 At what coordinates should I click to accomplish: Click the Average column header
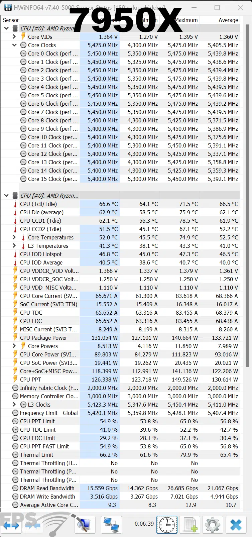pyautogui.click(x=228, y=20)
